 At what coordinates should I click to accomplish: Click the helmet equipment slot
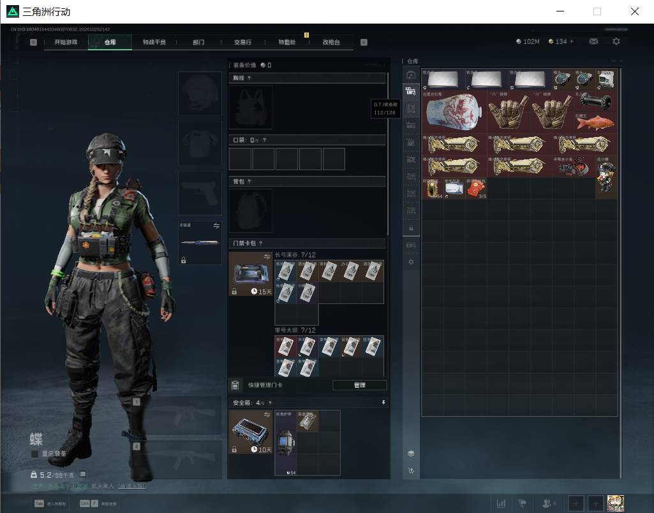(x=200, y=93)
